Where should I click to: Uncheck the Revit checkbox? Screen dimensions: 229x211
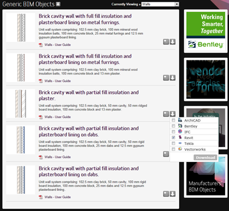(x=173, y=137)
